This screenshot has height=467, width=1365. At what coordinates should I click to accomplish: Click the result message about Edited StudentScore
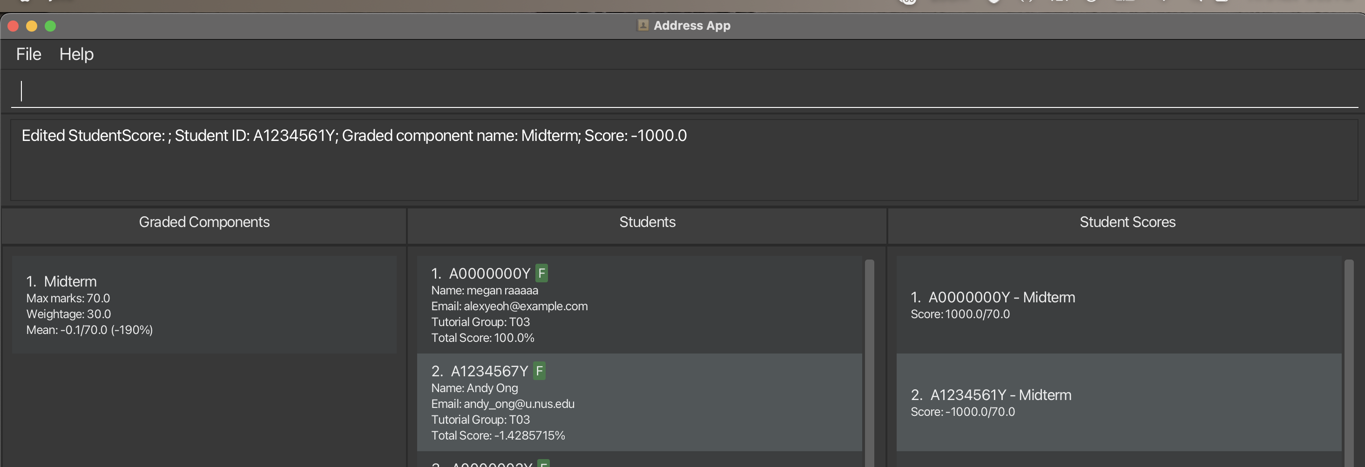tap(354, 135)
